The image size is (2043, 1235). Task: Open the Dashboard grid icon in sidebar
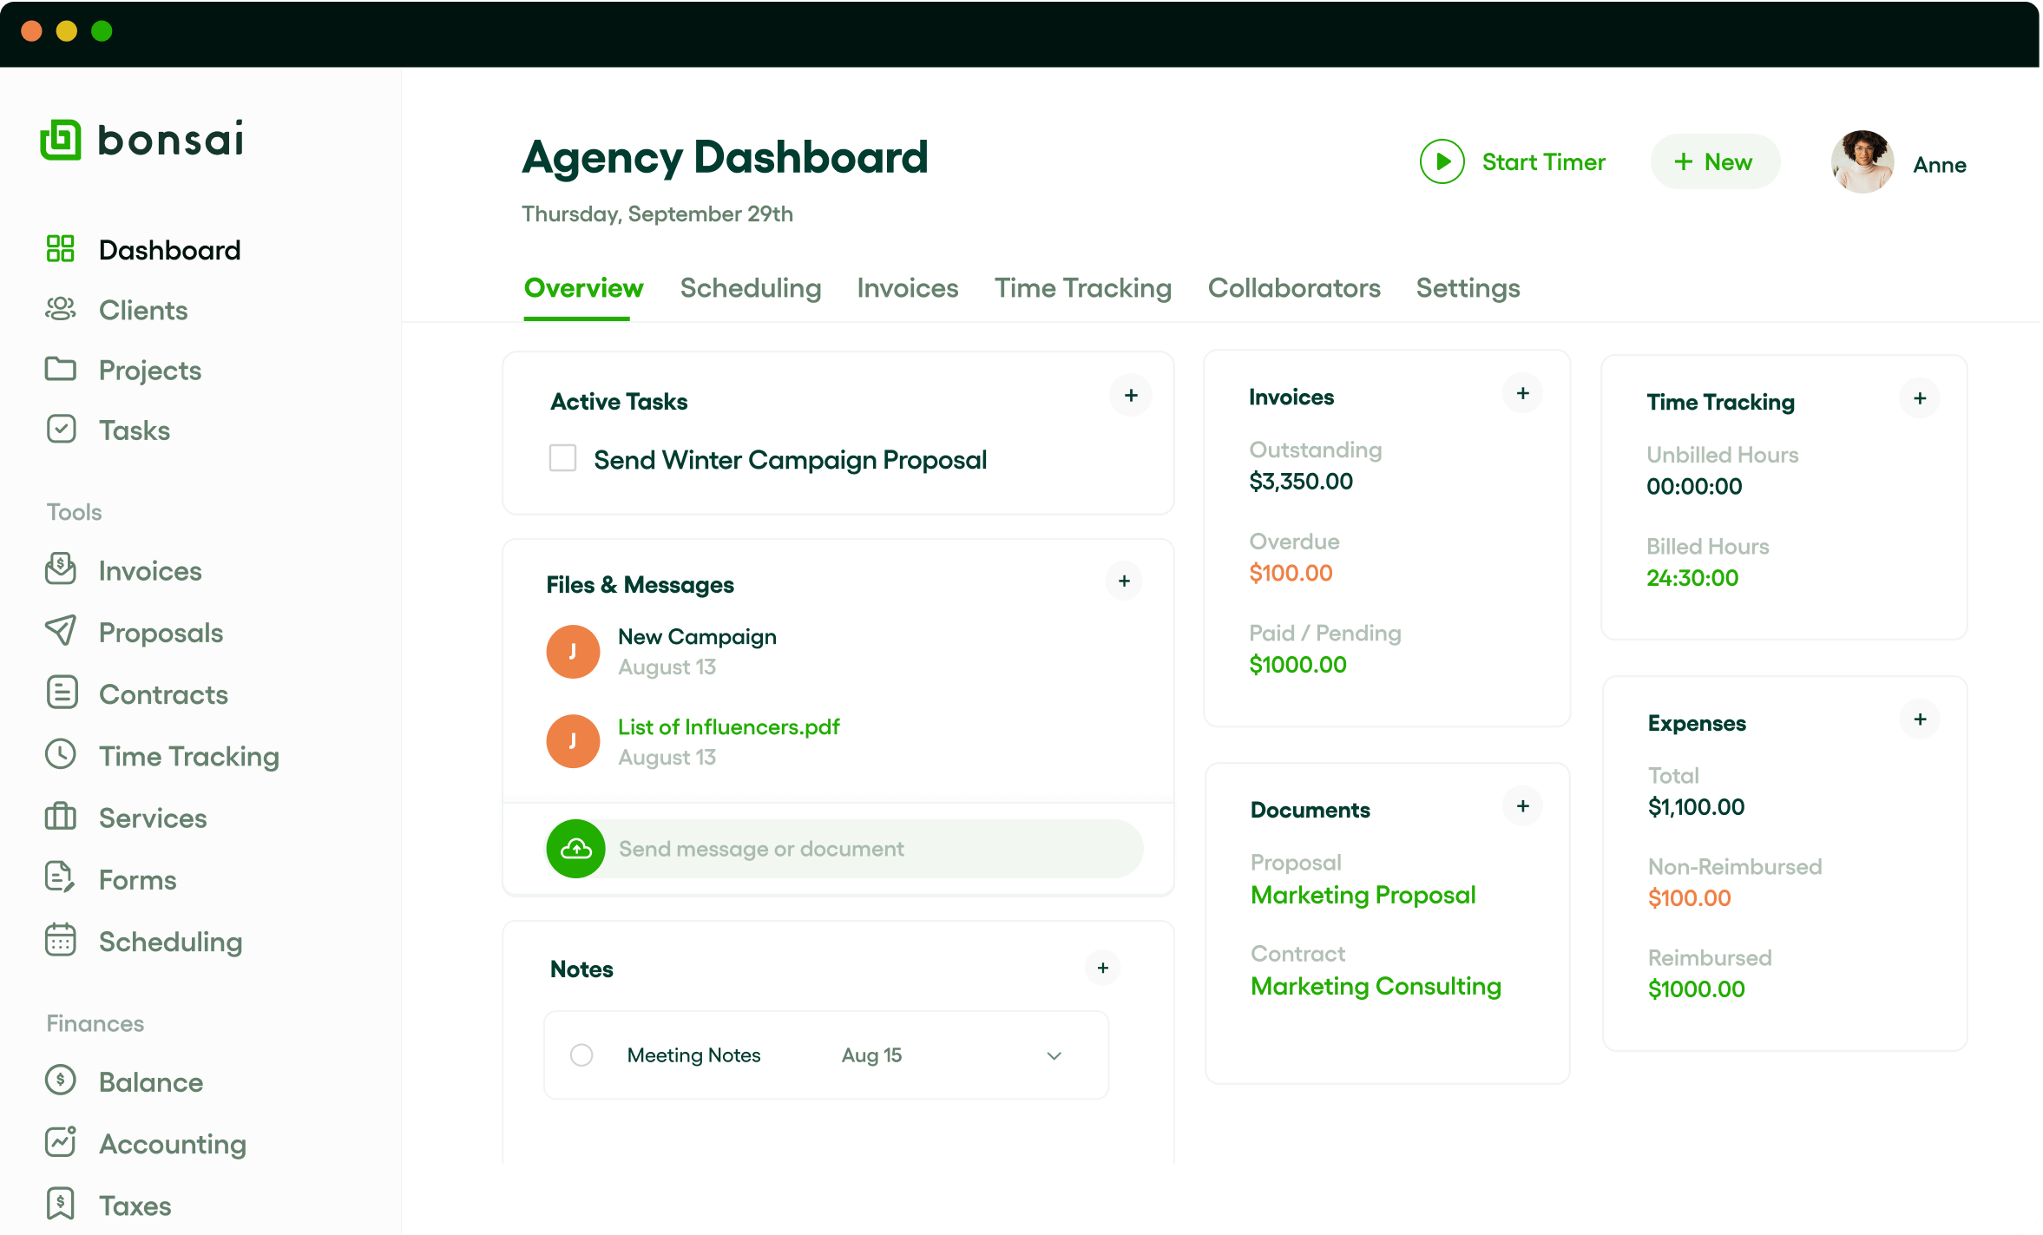60,249
